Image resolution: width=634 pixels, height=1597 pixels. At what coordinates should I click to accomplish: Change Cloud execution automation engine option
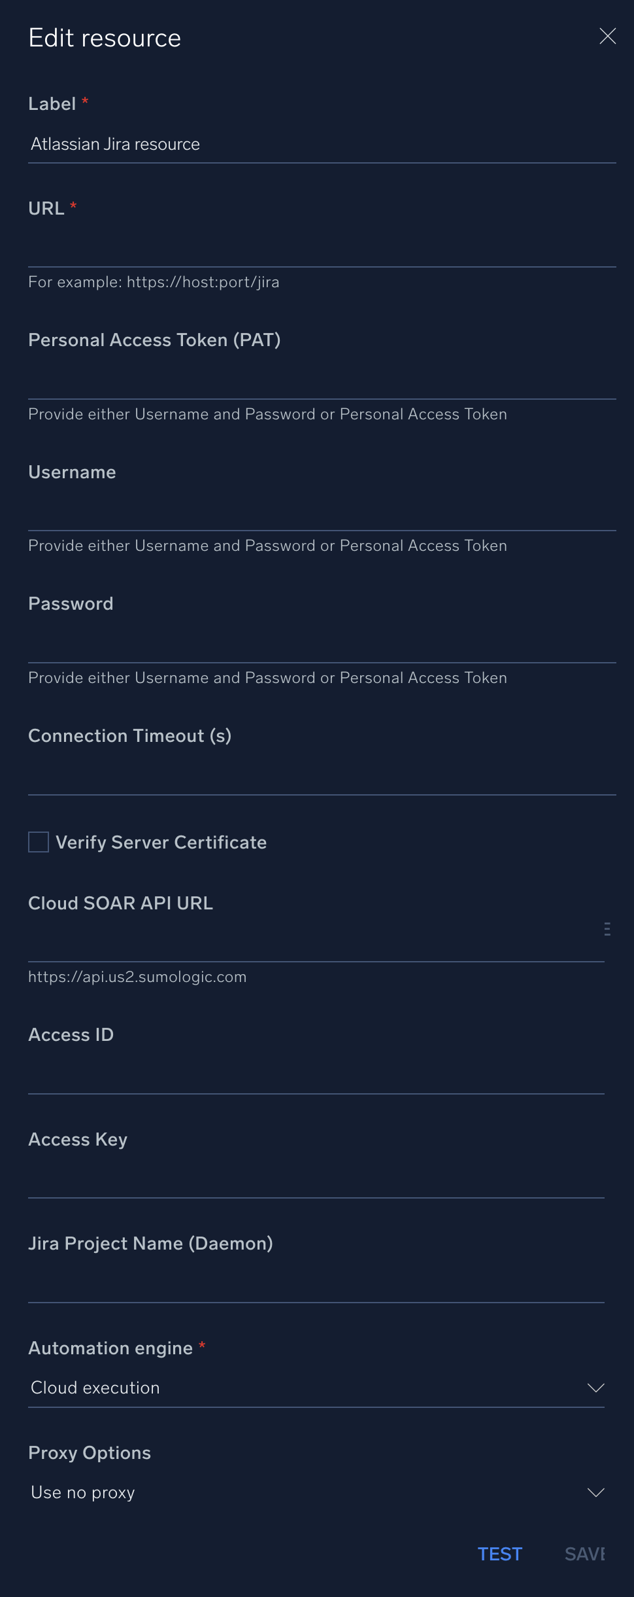click(x=314, y=1388)
